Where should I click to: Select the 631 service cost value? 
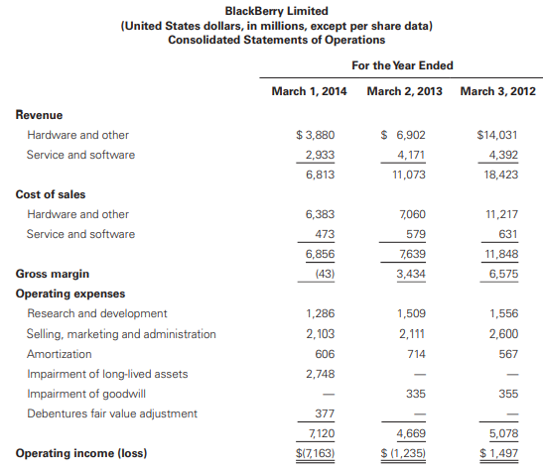(x=508, y=234)
